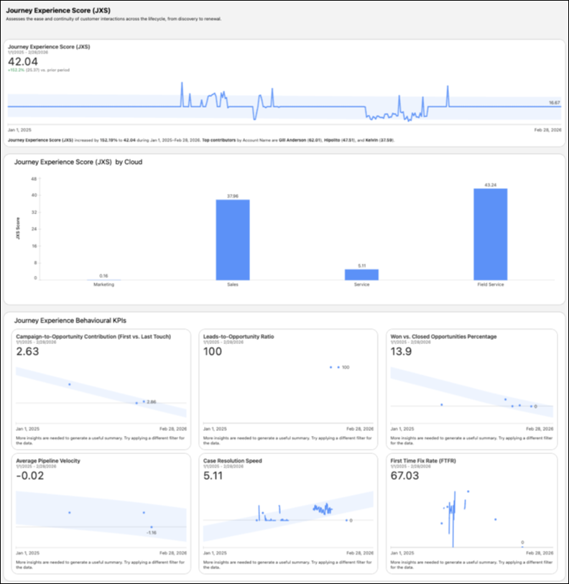The image size is (569, 584).
Task: Select the Service bar in the Cloud chart
Action: point(361,274)
